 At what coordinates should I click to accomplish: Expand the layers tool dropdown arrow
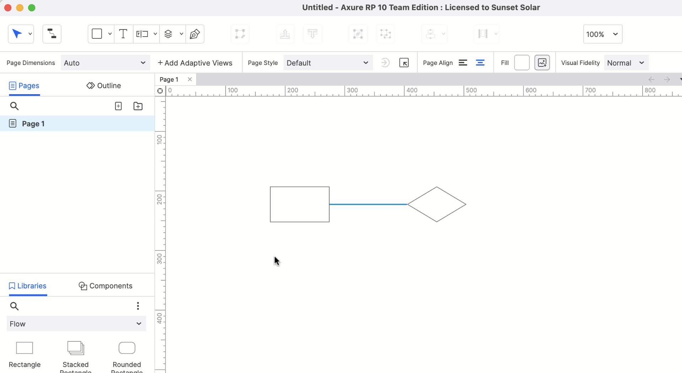181,34
